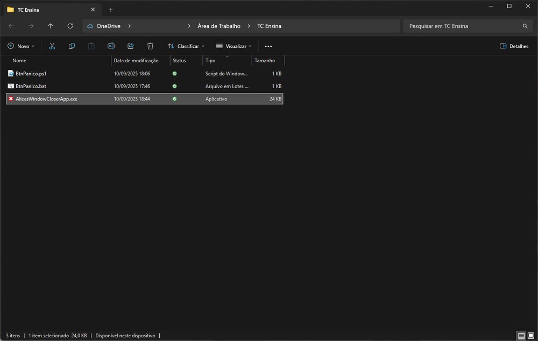Image resolution: width=538 pixels, height=341 pixels.
Task: Switch to details list view layout
Action: click(521, 336)
